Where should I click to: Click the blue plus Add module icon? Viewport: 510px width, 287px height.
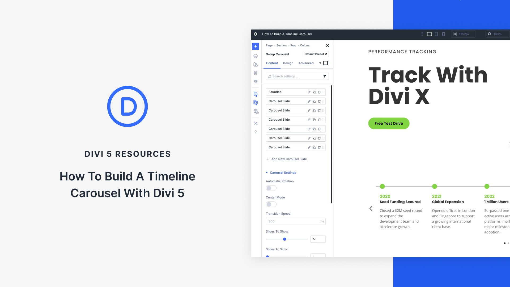(255, 46)
